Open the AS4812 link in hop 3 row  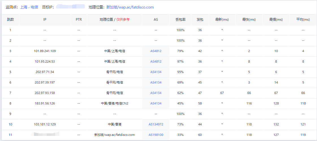[x=156, y=51]
